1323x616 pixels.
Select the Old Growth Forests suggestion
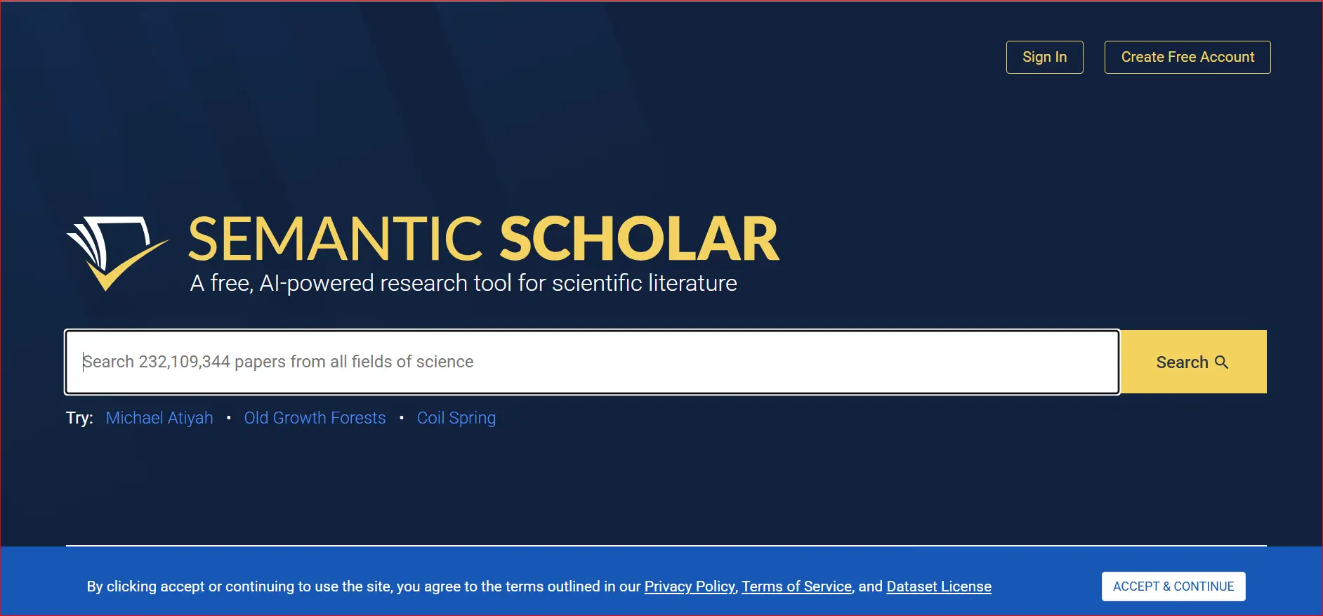pyautogui.click(x=315, y=418)
